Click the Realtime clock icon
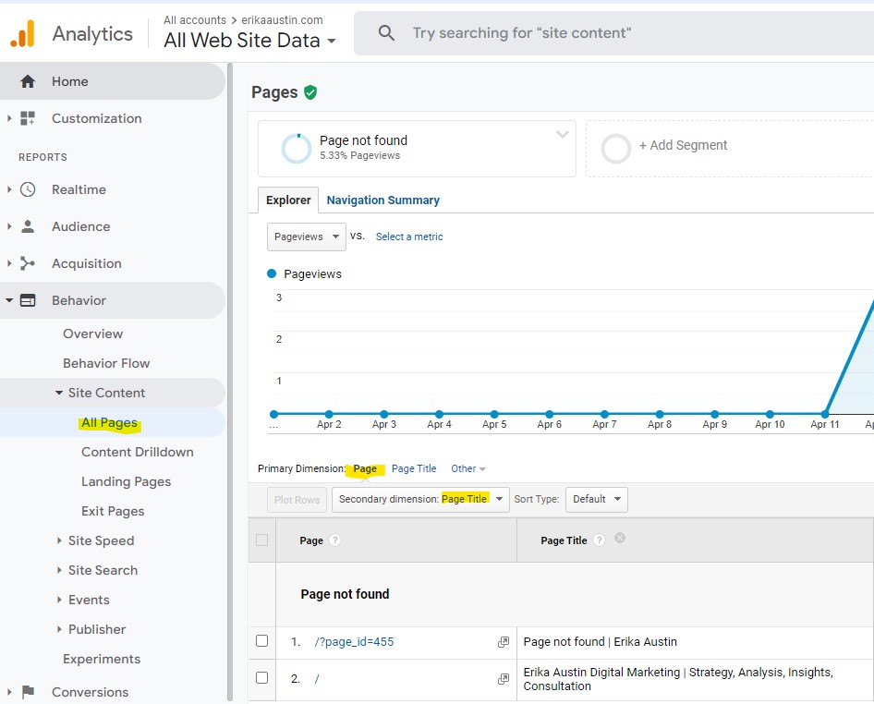This screenshot has height=704, width=874. 28,189
